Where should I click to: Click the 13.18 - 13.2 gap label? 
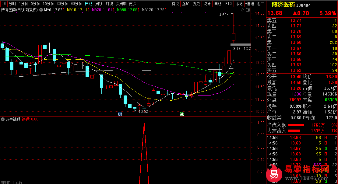(241, 49)
